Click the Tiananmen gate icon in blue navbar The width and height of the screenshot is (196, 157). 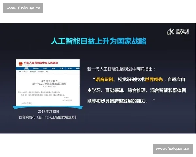pyautogui.click(x=26, y=68)
